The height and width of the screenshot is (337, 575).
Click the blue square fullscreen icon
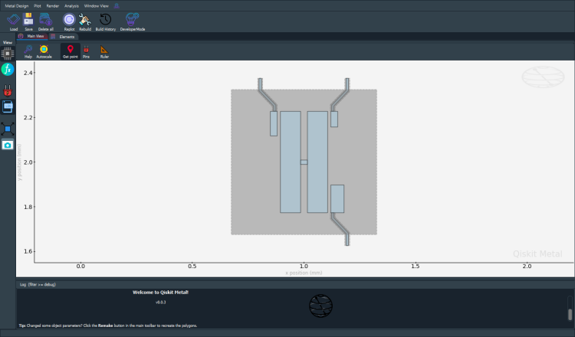point(8,129)
